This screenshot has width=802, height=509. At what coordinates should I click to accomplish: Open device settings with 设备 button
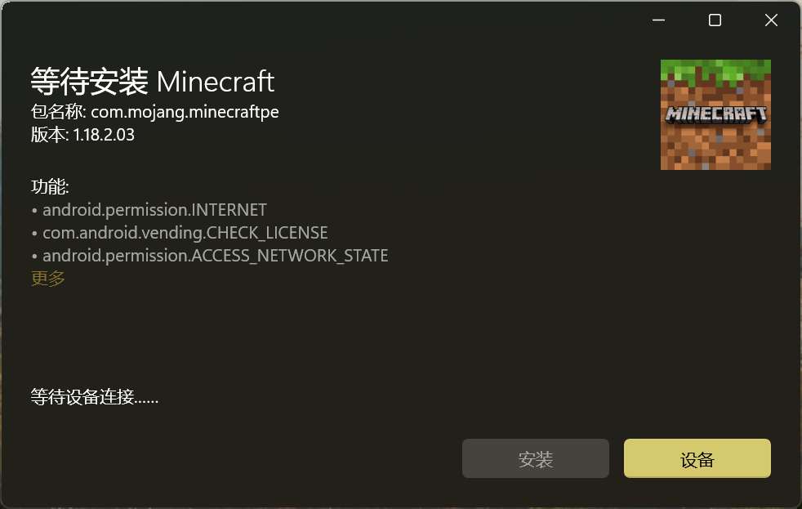point(697,459)
